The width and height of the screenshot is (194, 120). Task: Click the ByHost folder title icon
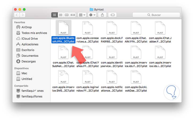coord(91,10)
